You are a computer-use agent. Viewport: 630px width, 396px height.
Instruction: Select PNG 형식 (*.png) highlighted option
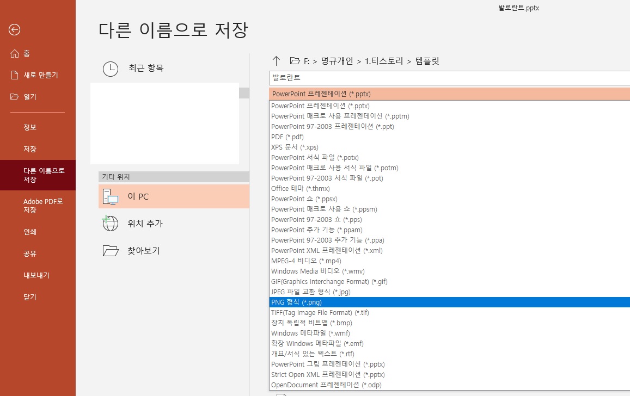pyautogui.click(x=450, y=302)
